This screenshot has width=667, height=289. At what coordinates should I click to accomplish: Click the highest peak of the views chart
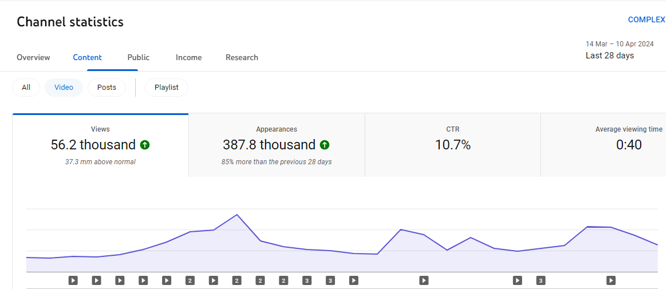point(237,215)
